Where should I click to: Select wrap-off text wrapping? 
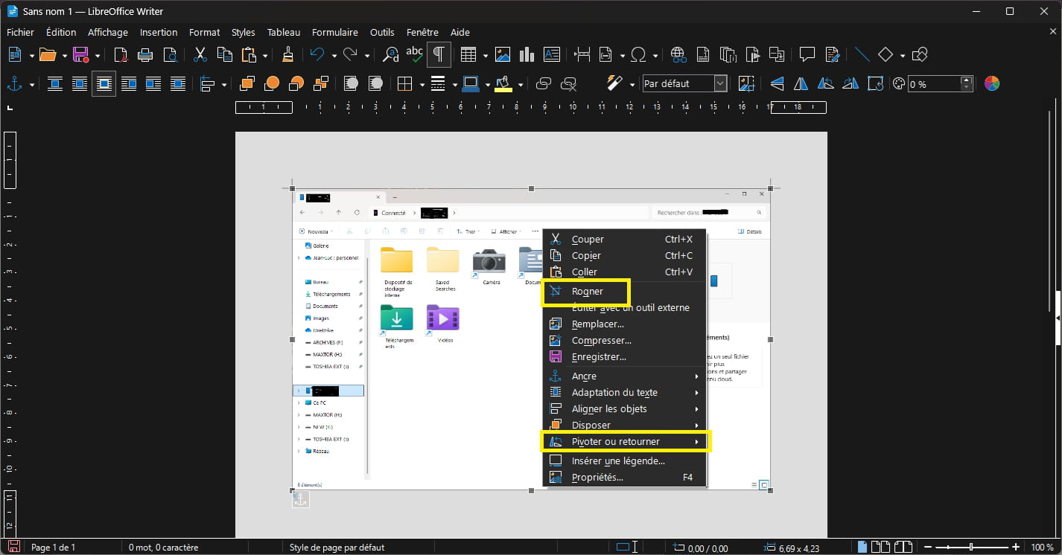click(55, 84)
